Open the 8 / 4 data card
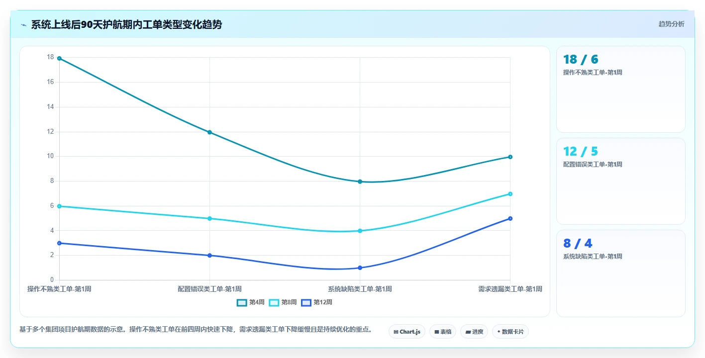The image size is (705, 358). point(621,273)
